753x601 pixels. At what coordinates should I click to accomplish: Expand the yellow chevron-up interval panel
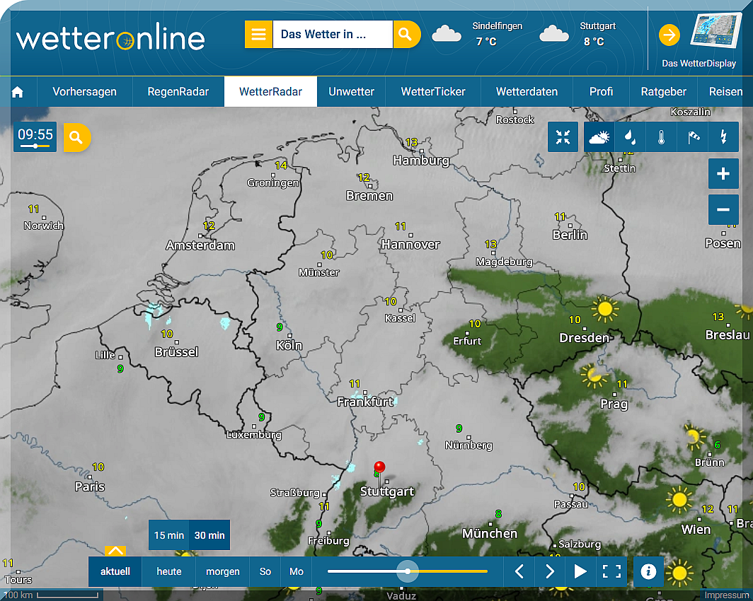115,551
